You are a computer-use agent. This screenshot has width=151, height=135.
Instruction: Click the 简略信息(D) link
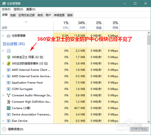(x=16, y=129)
